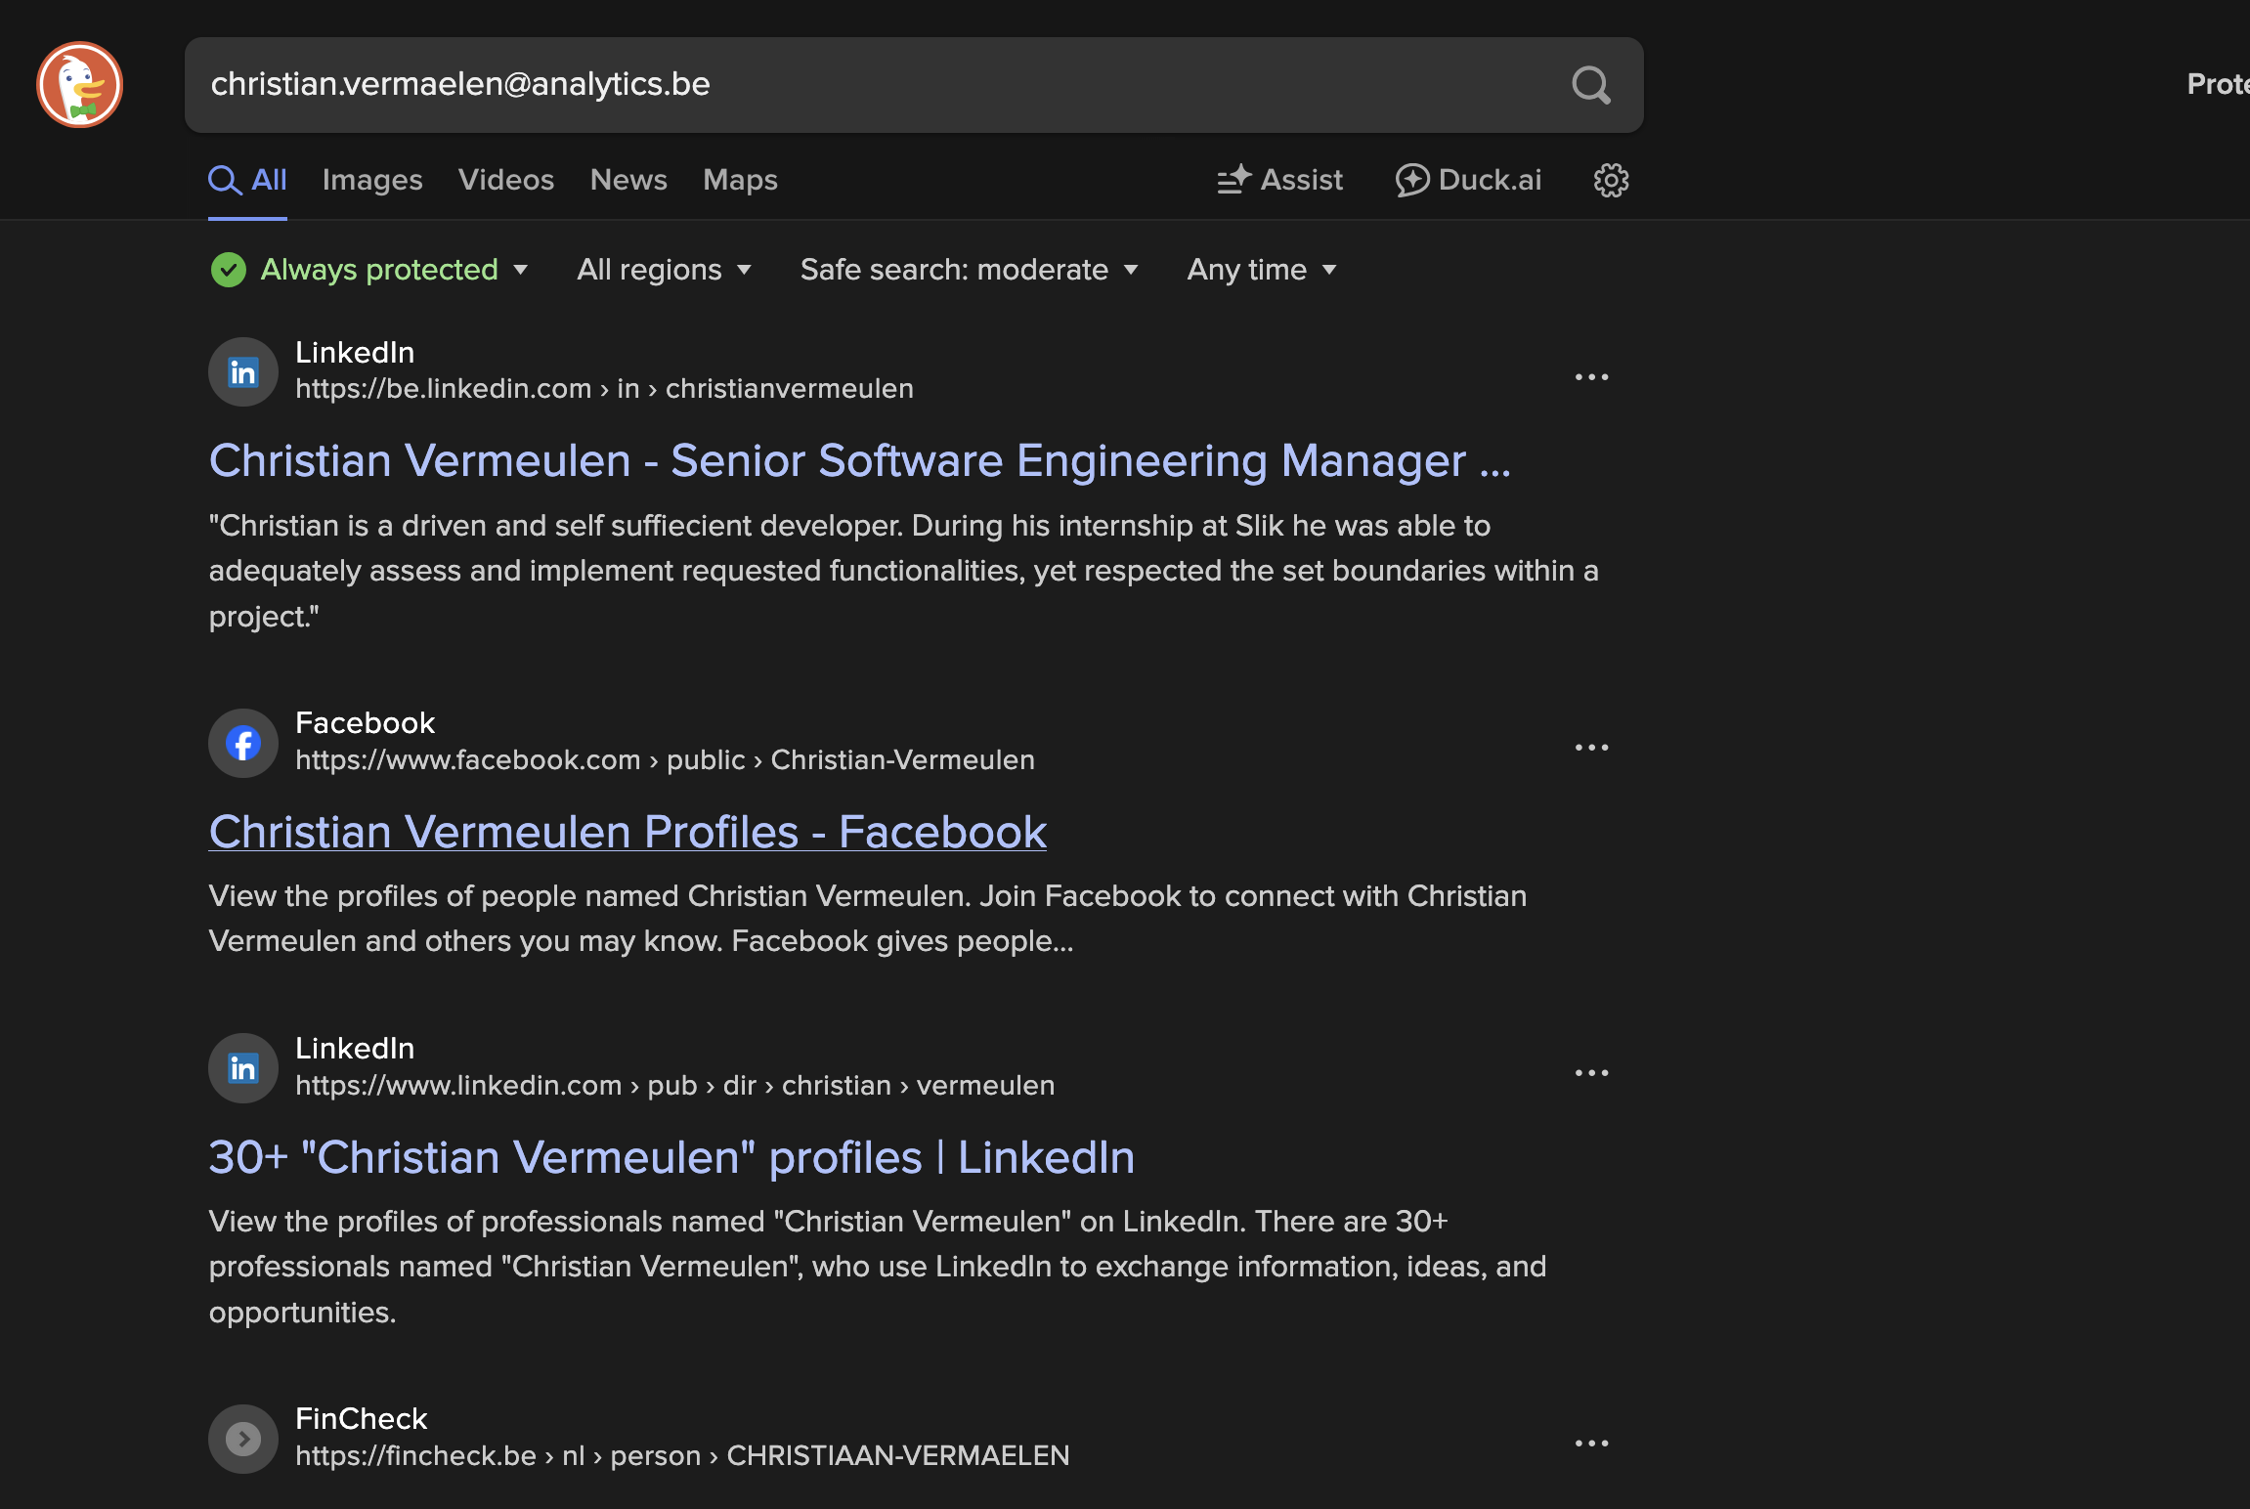Open the All regions dropdown

point(665,270)
